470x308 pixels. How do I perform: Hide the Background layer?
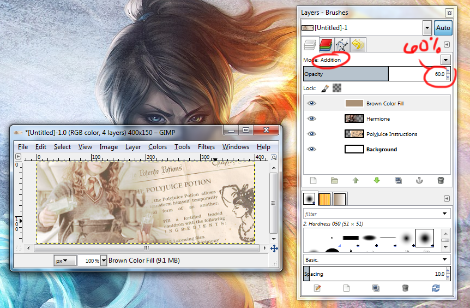point(312,149)
